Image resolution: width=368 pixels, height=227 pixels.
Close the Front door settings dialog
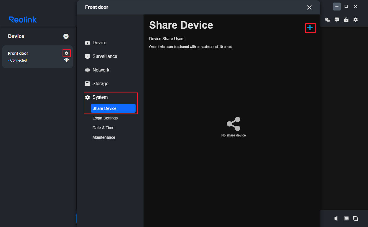pyautogui.click(x=309, y=7)
